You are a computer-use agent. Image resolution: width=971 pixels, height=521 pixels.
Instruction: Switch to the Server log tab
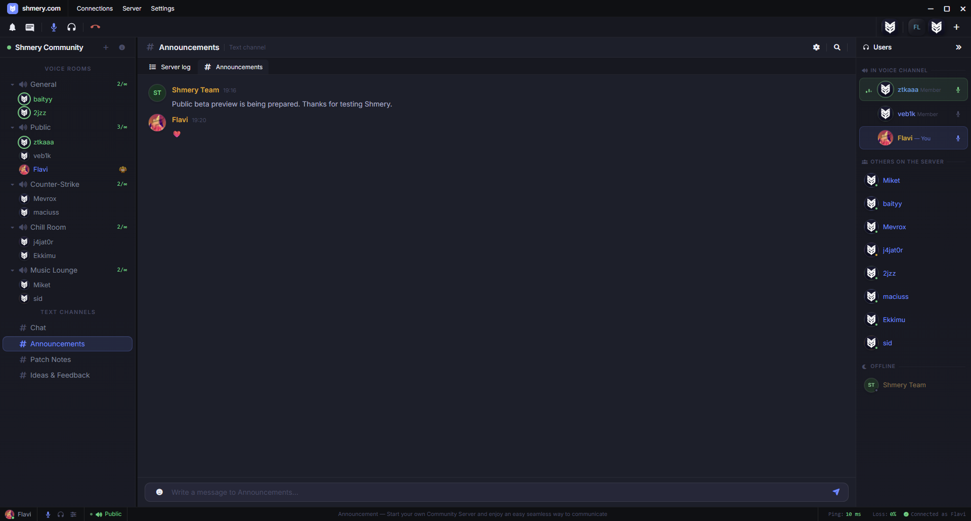[170, 67]
